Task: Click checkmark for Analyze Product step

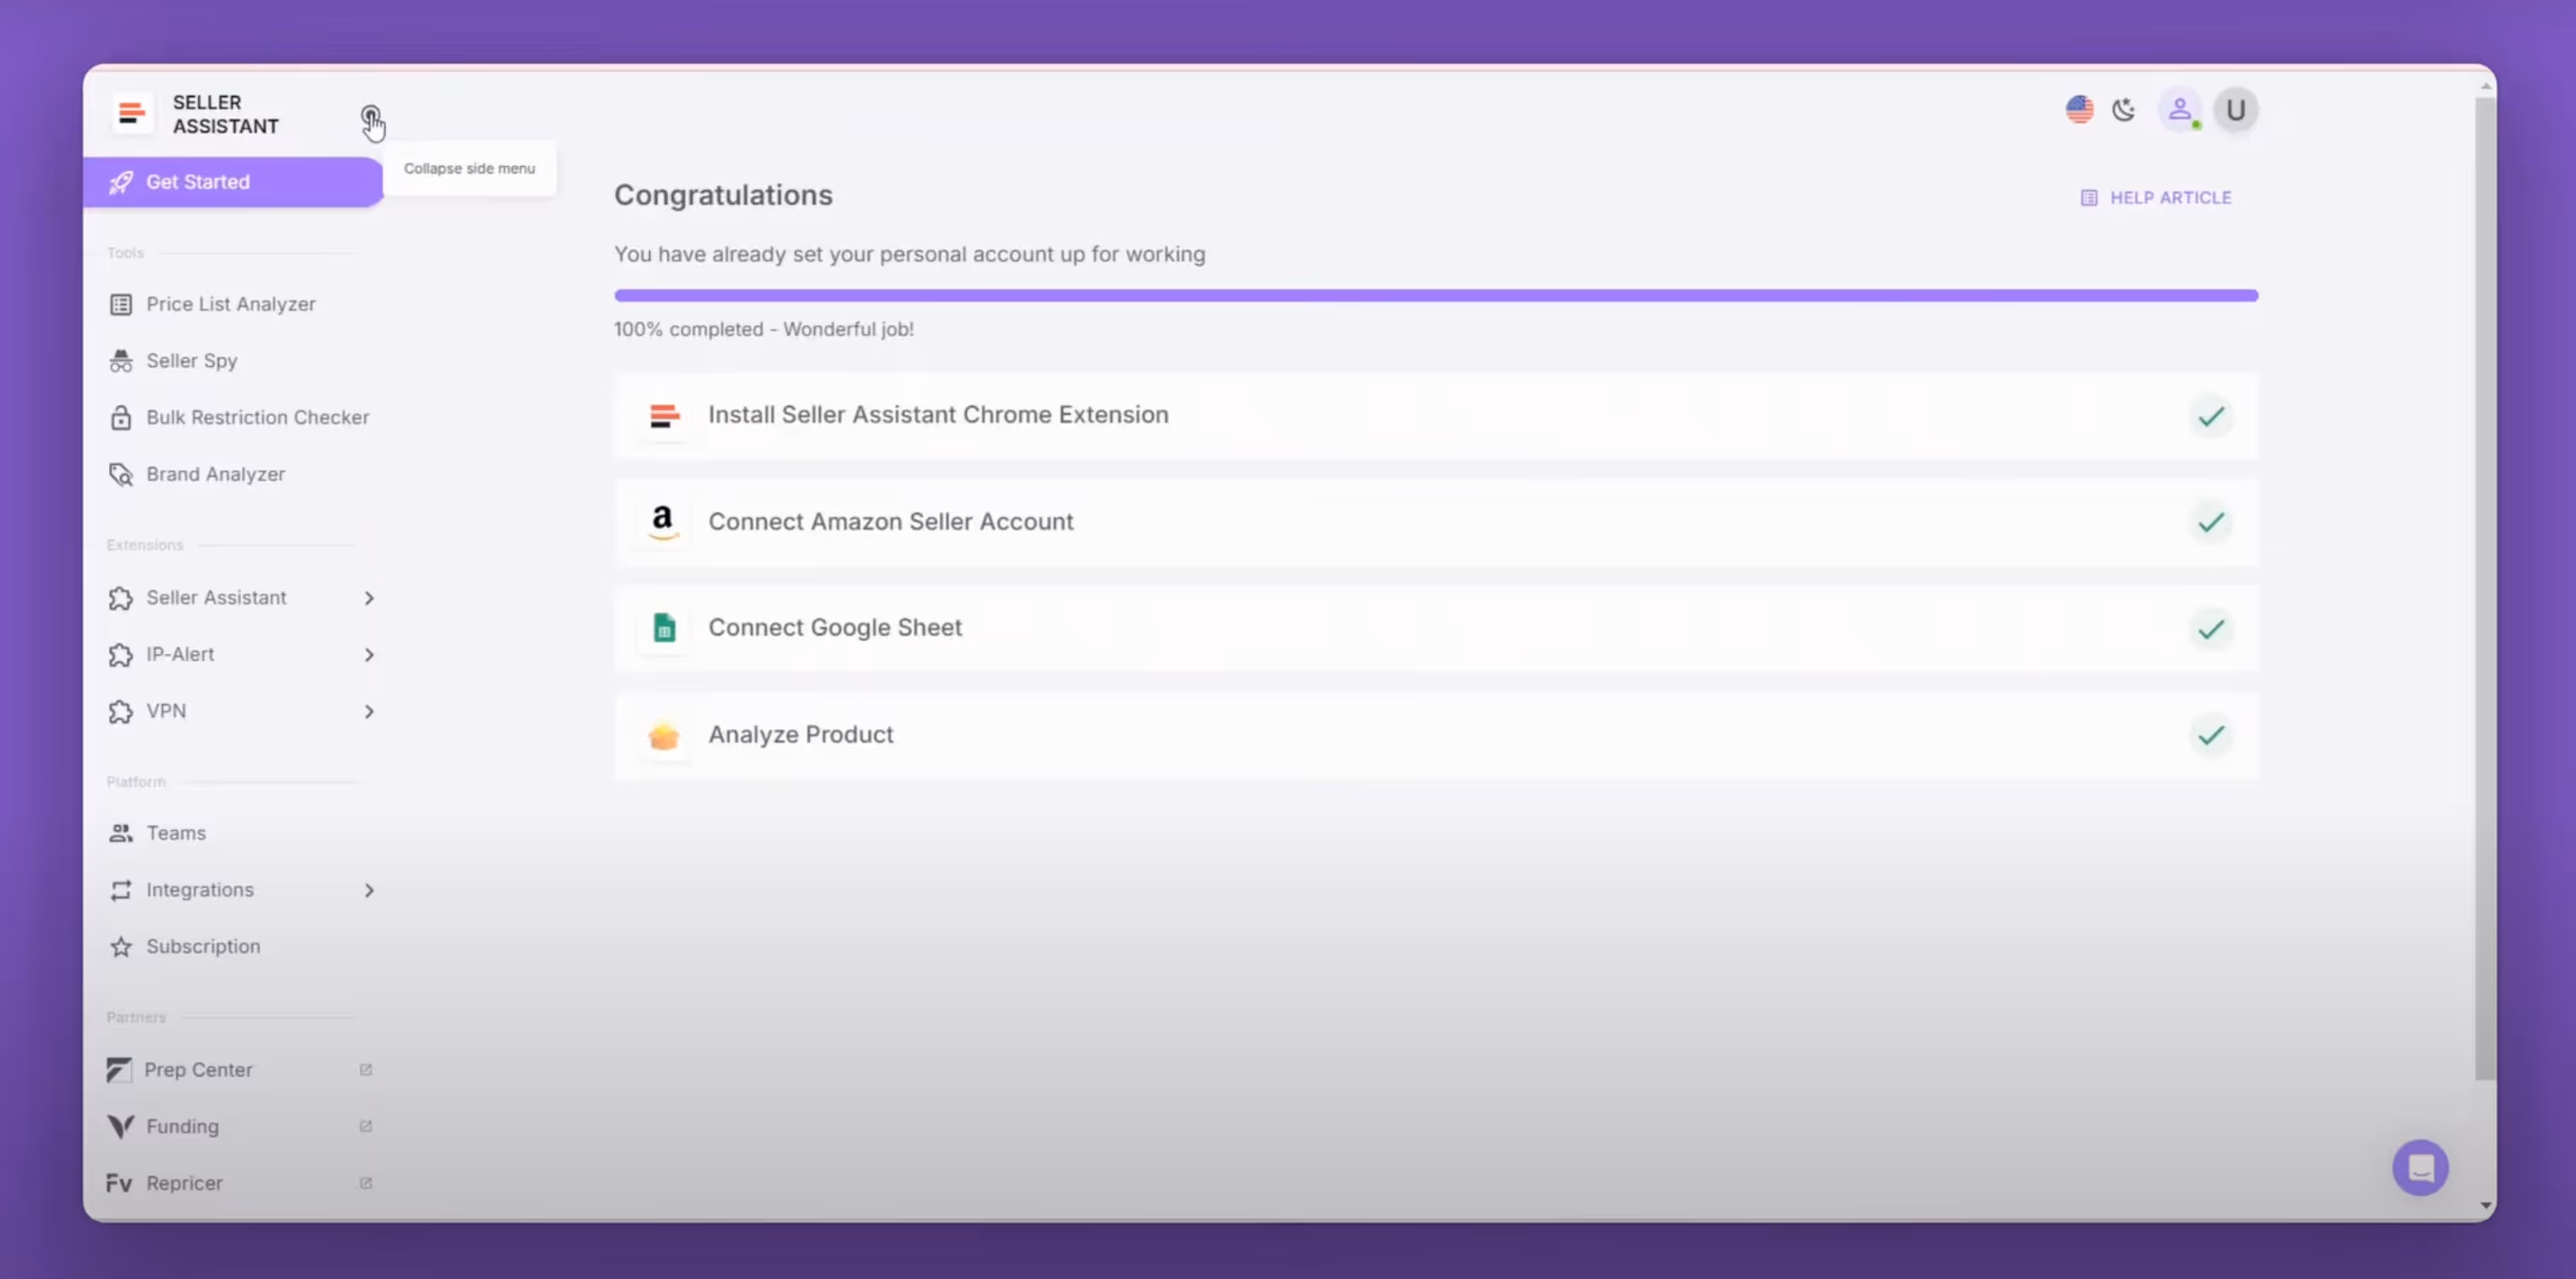Action: click(x=2210, y=735)
